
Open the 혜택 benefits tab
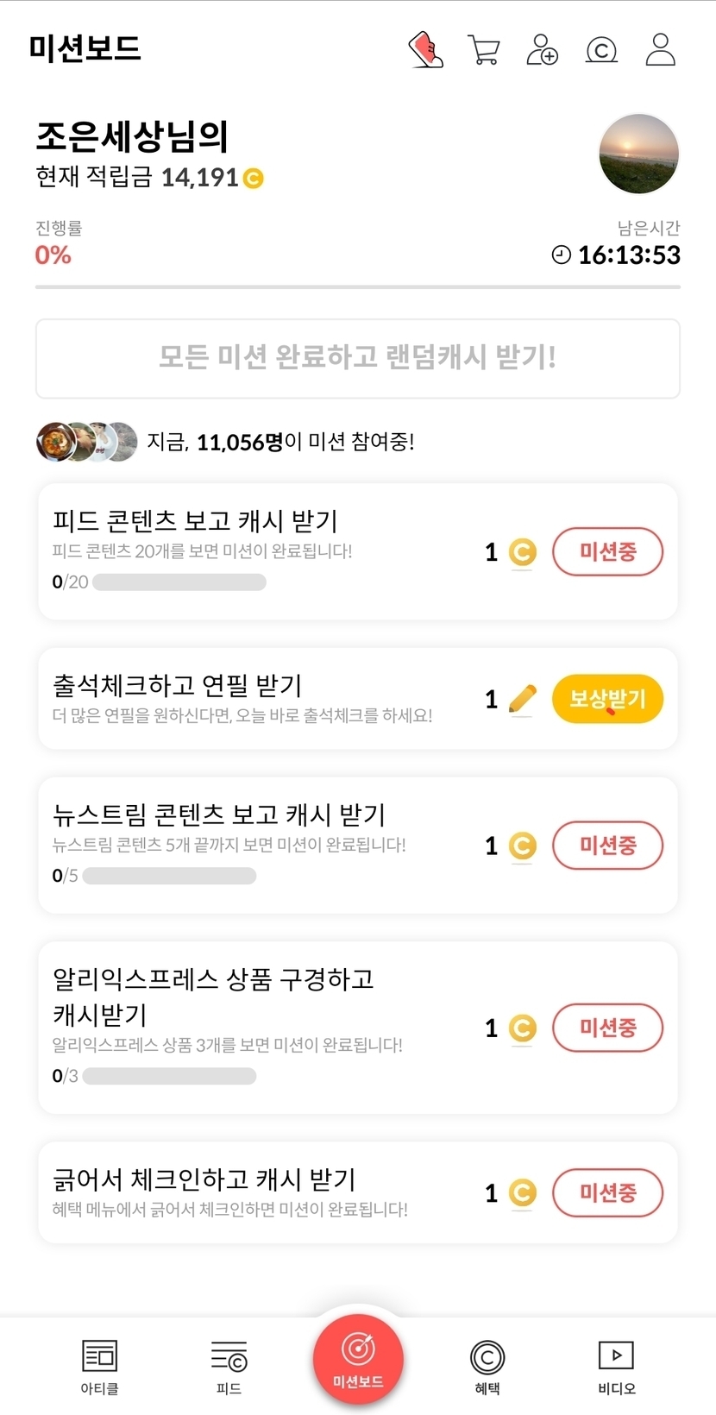pyautogui.click(x=487, y=1367)
